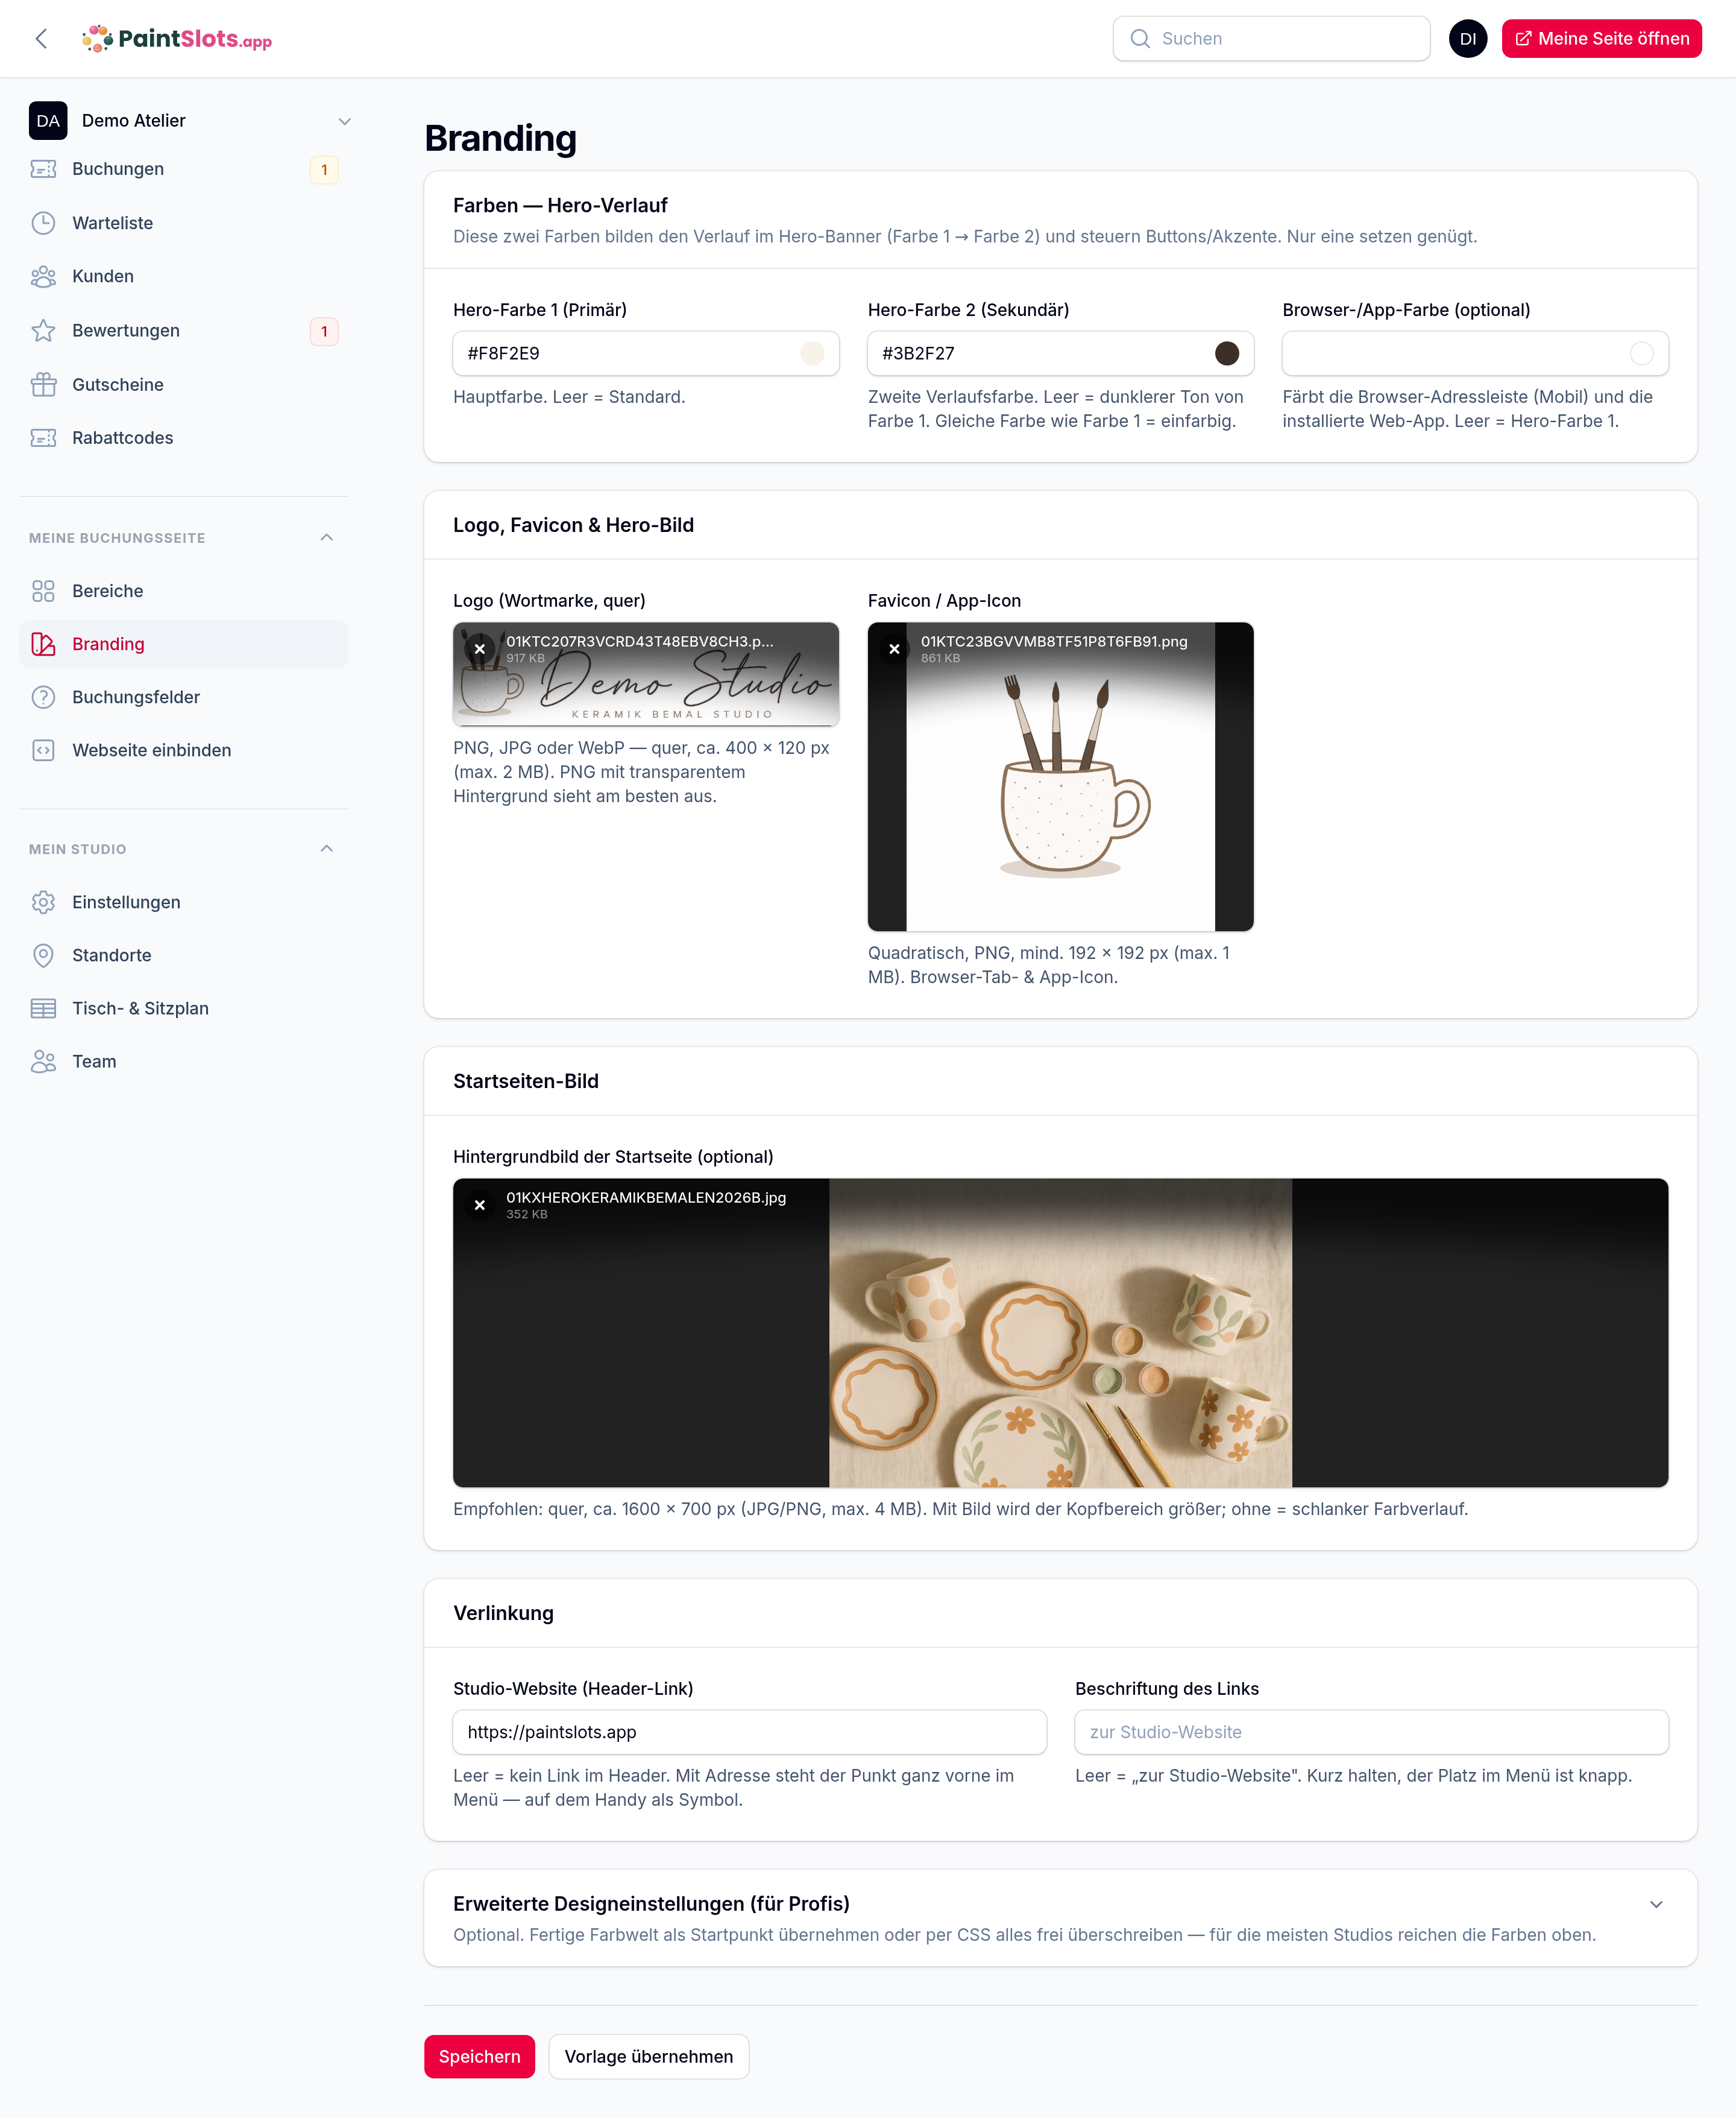Click the Browser-/App-Farbe input field

click(x=1475, y=353)
